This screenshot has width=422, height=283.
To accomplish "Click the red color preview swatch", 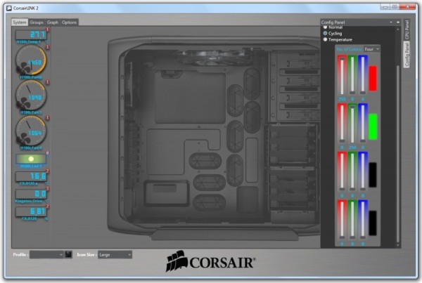I will click(x=373, y=78).
